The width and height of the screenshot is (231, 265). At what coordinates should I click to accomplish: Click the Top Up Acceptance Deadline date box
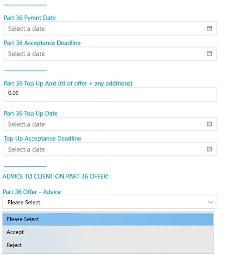110,149
